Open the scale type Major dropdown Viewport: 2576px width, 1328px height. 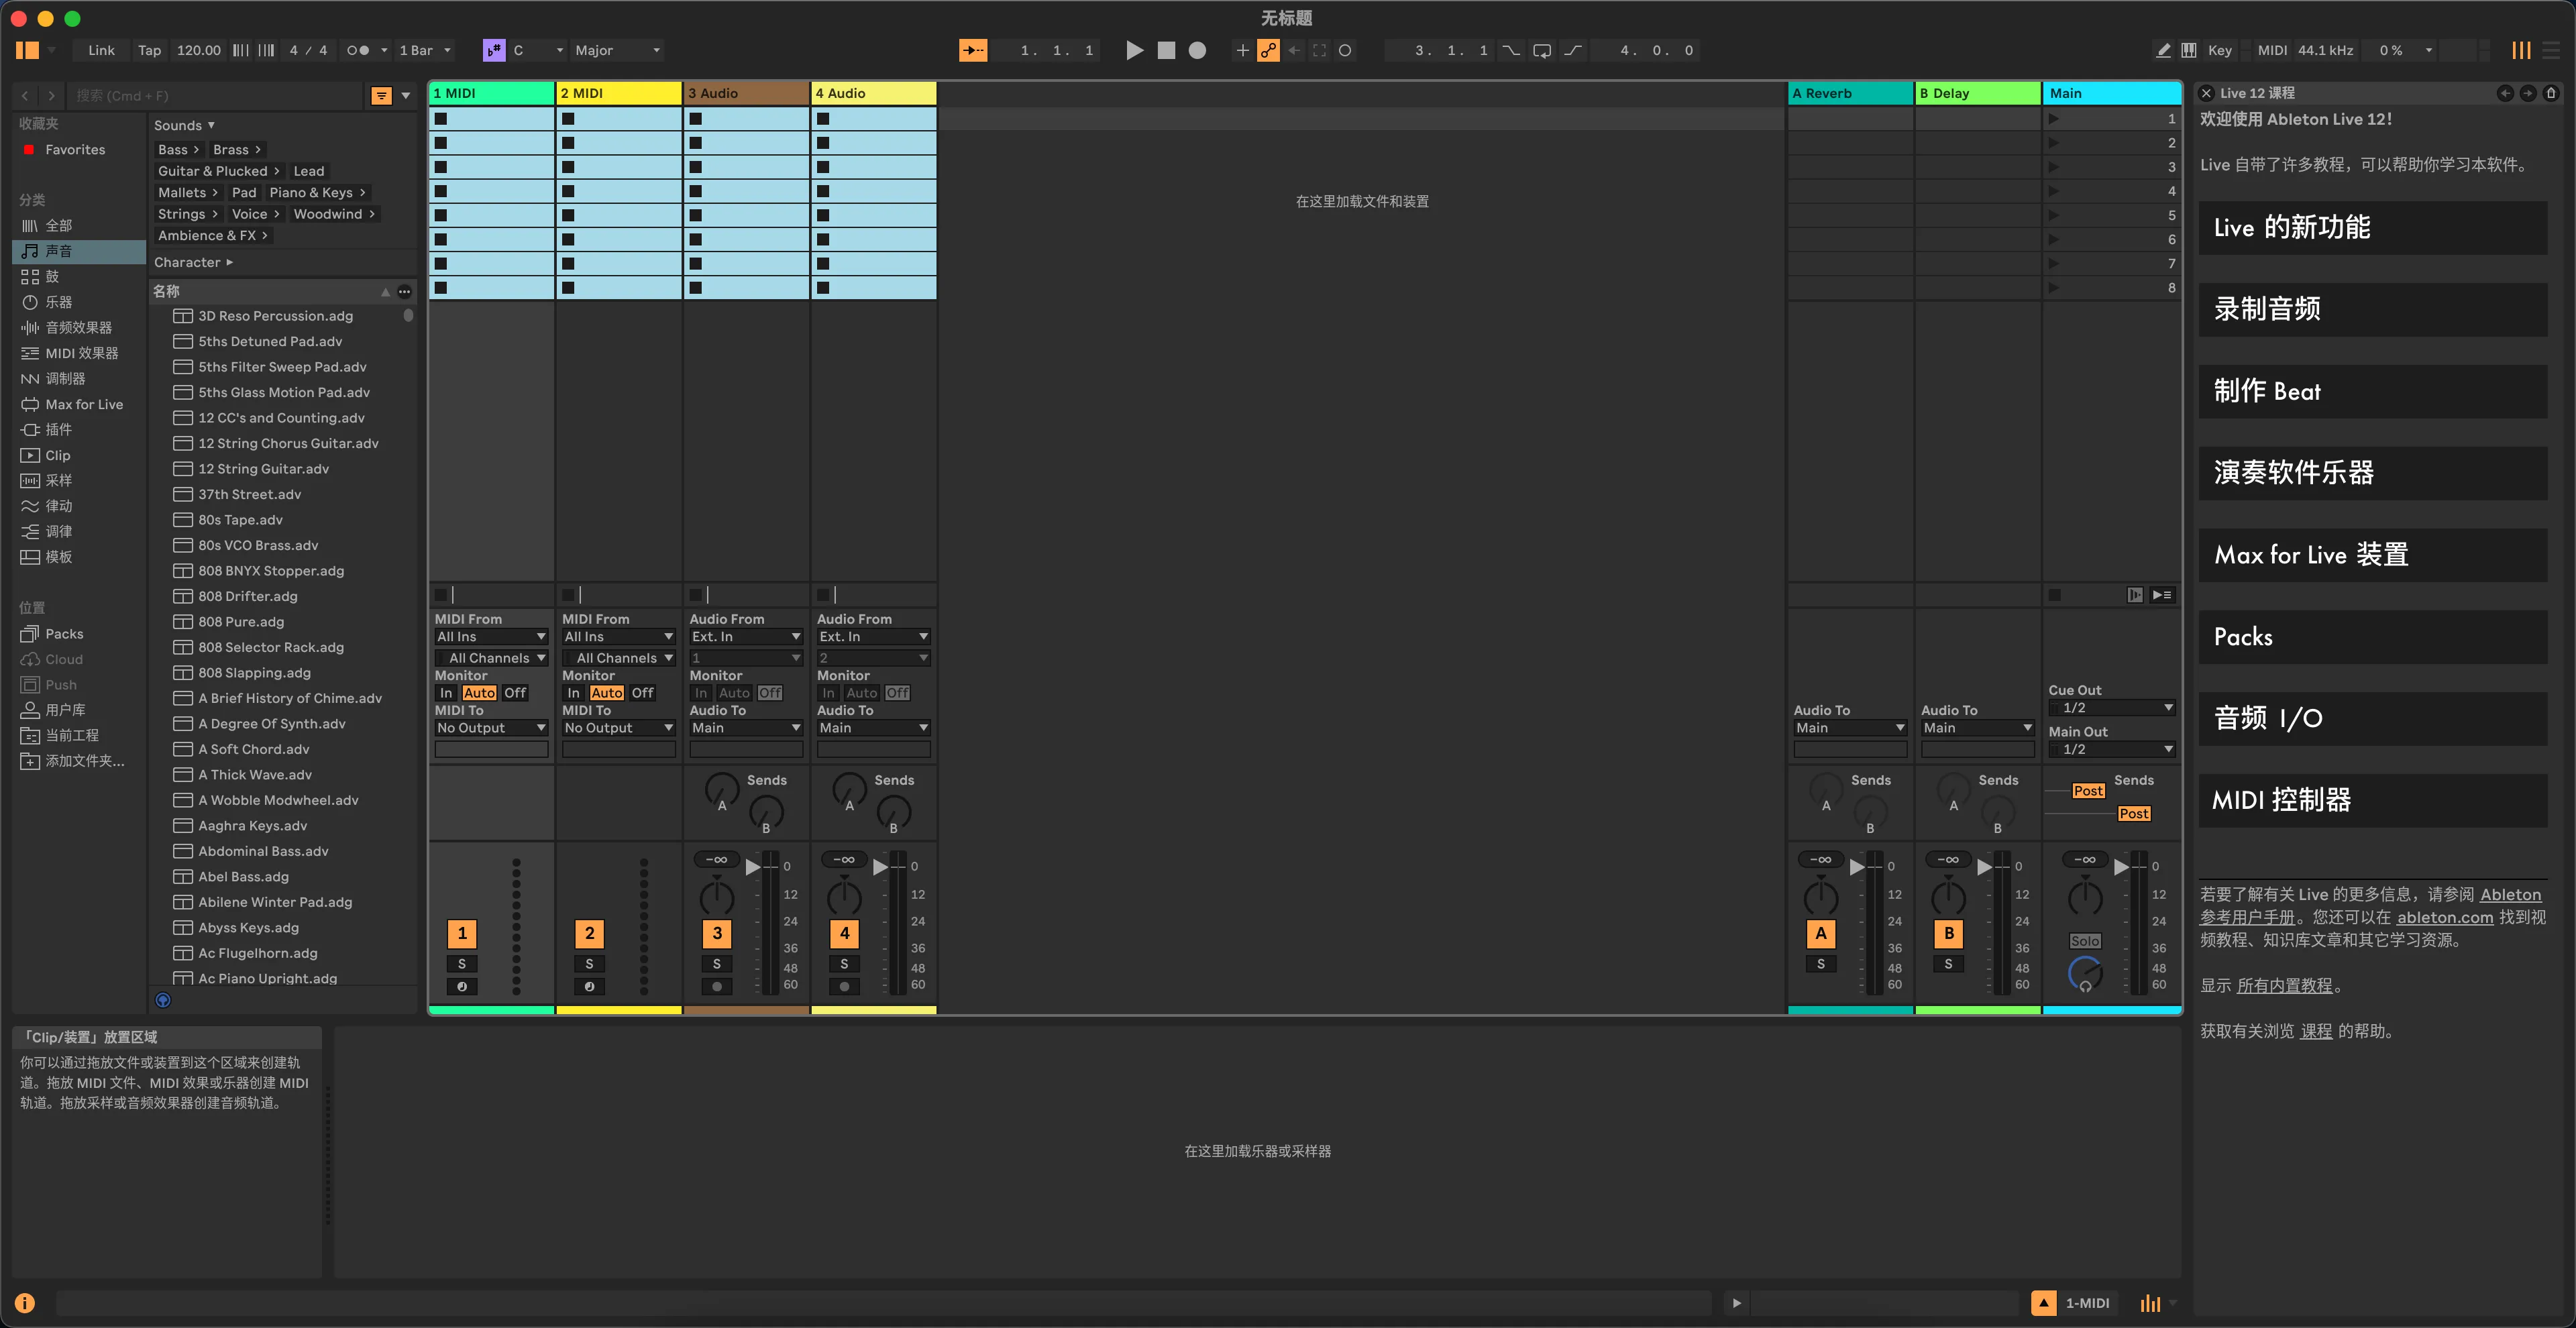point(617,50)
